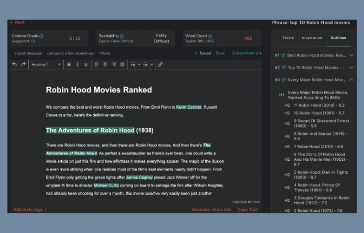This screenshot has height=233, width=364.
Task: Toggle italic formatting
Action: [x=78, y=64]
